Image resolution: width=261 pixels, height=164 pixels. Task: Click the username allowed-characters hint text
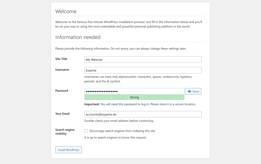138,79
